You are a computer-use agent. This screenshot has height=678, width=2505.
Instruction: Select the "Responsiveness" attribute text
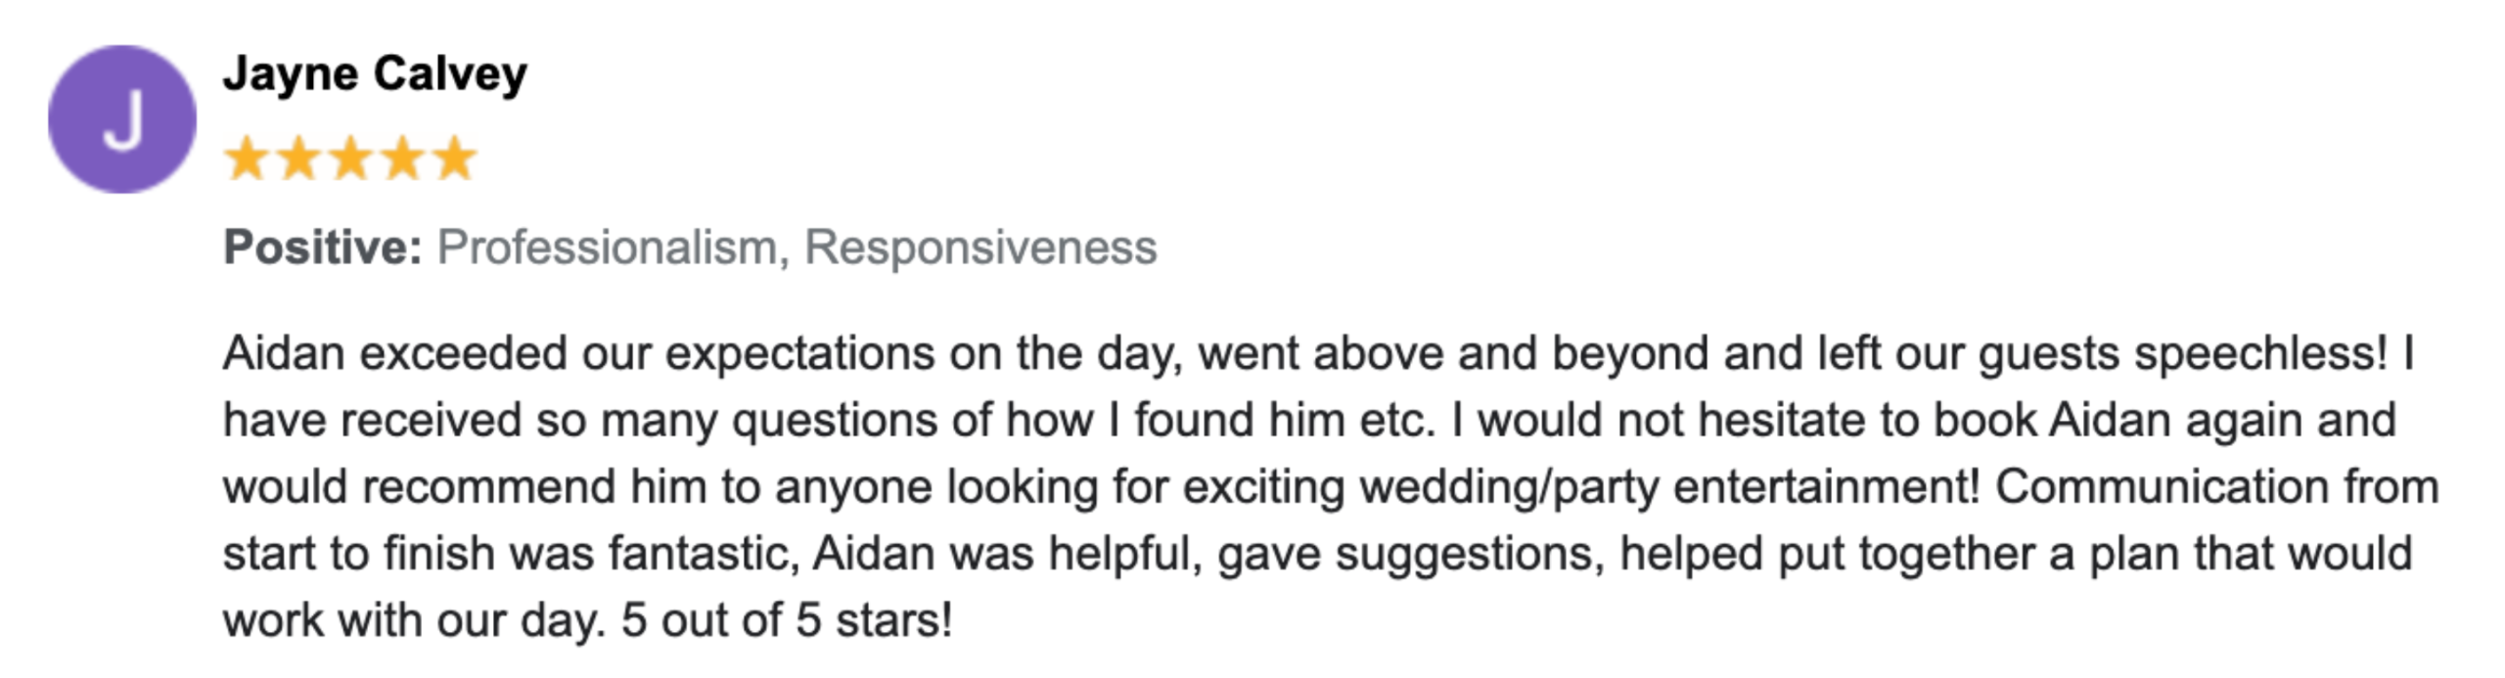coord(980,247)
